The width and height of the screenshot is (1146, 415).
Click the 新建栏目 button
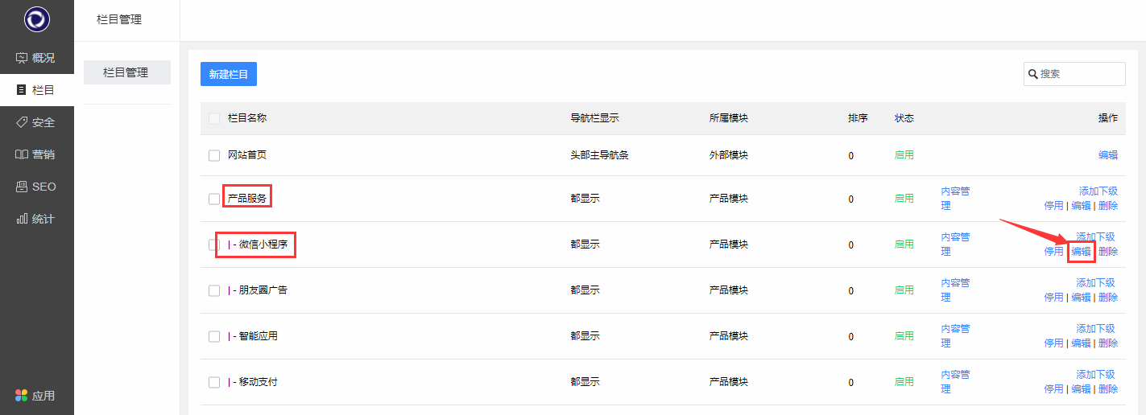coord(229,74)
